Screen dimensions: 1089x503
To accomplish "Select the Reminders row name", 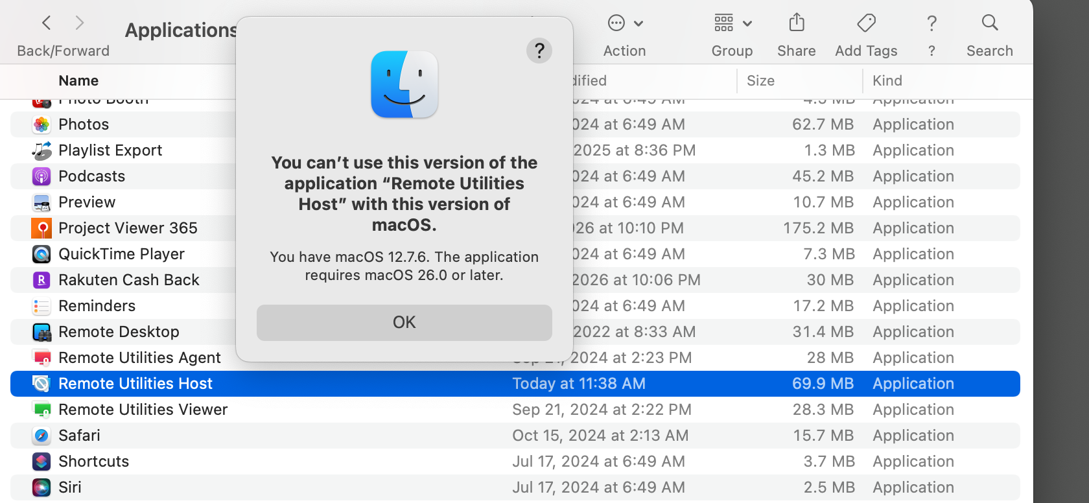I will pyautogui.click(x=97, y=306).
